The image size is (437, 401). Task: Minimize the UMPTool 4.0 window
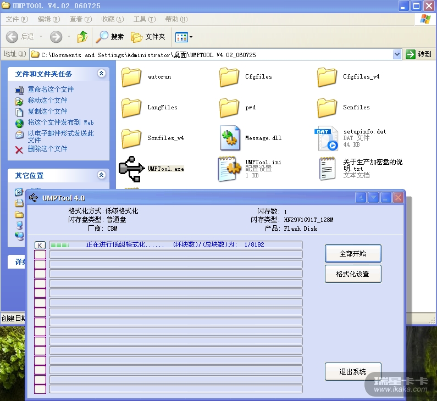[x=386, y=198]
